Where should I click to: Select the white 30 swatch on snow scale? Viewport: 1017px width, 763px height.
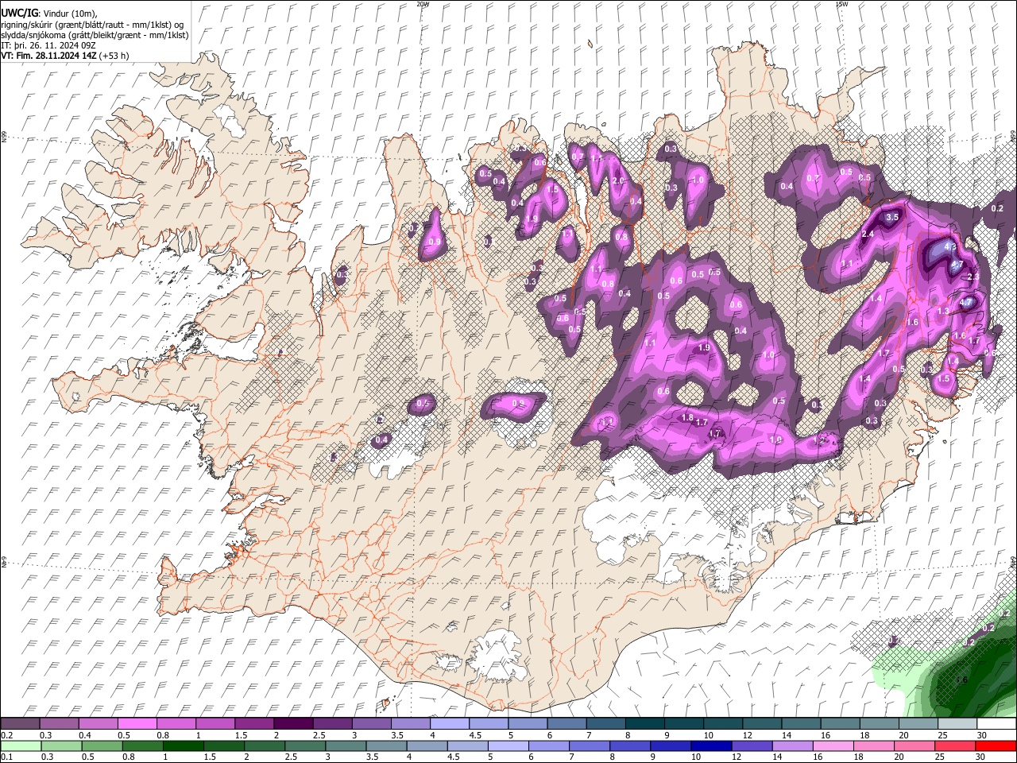pyautogui.click(x=997, y=723)
